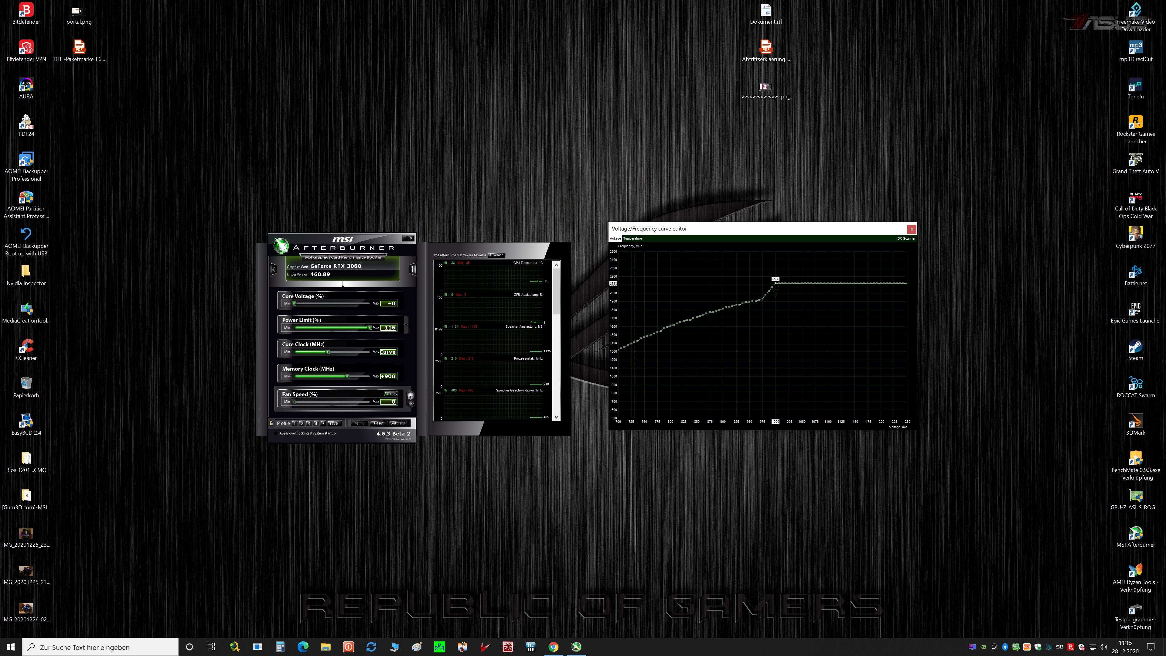
Task: Open the AURA desktop icon
Action: pyautogui.click(x=26, y=88)
